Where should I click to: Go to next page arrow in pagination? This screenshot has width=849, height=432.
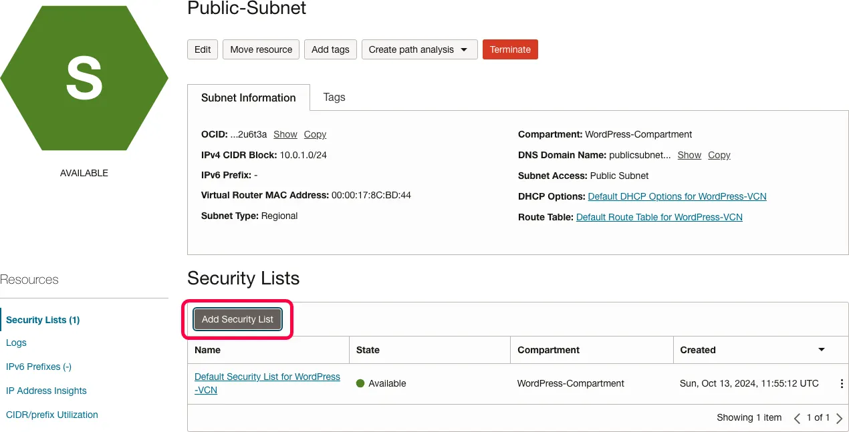tap(840, 419)
